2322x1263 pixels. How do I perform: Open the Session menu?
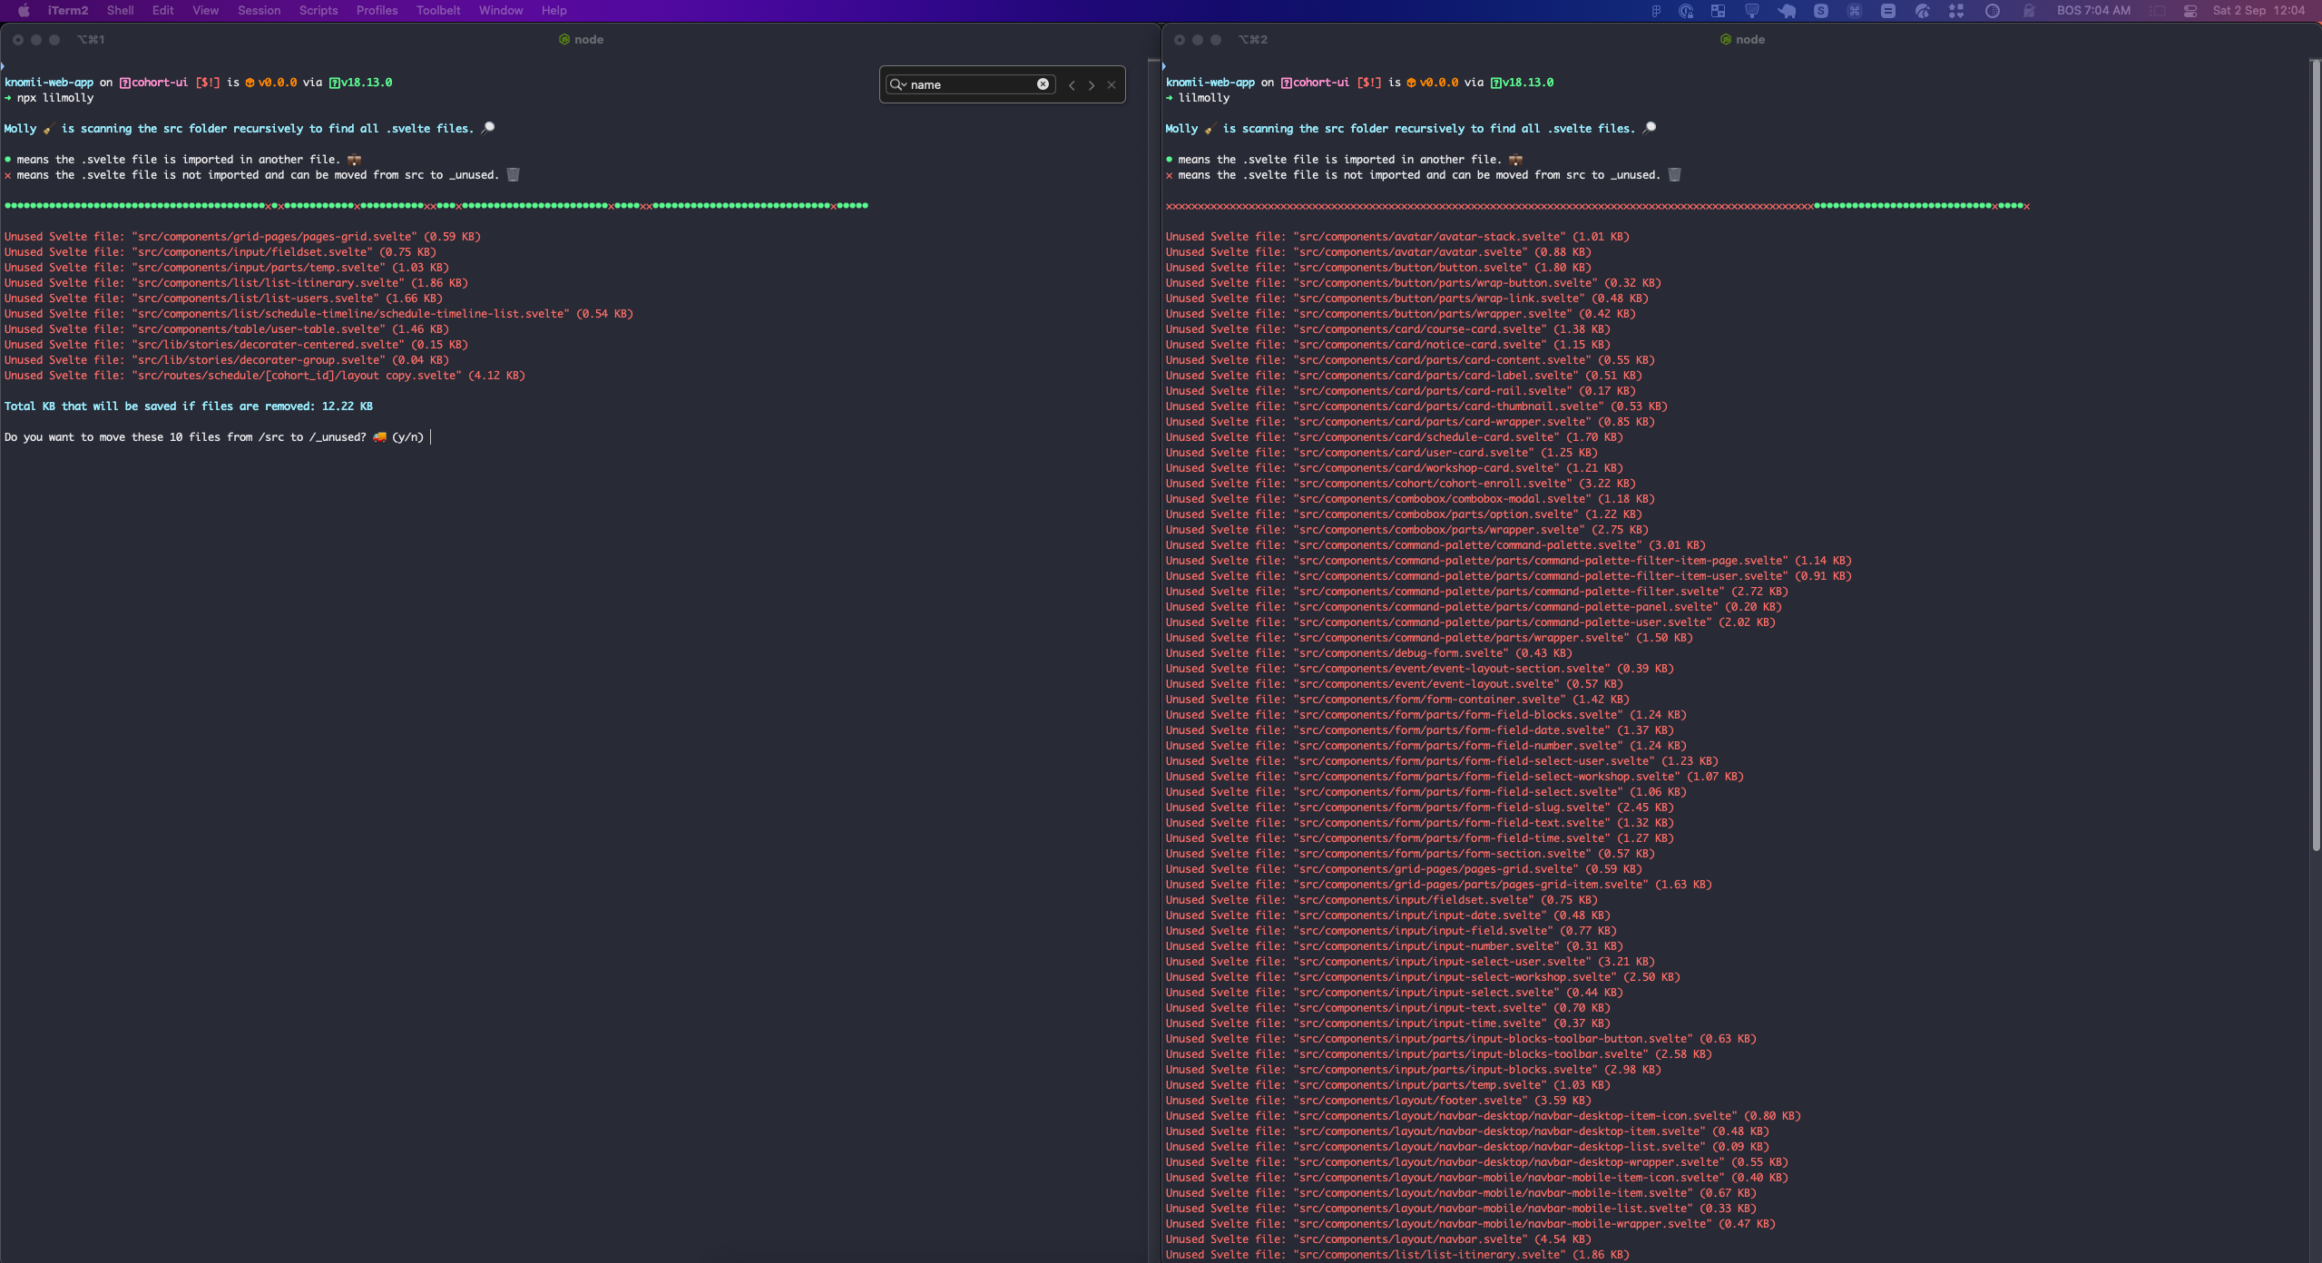(x=259, y=10)
